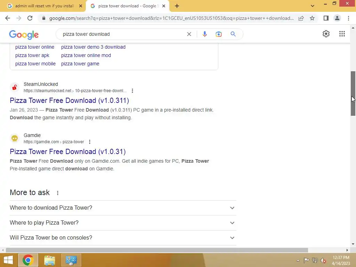Viewport: 356px width, 267px height.
Task: Focus the Chrome address bar URL
Action: [x=171, y=18]
